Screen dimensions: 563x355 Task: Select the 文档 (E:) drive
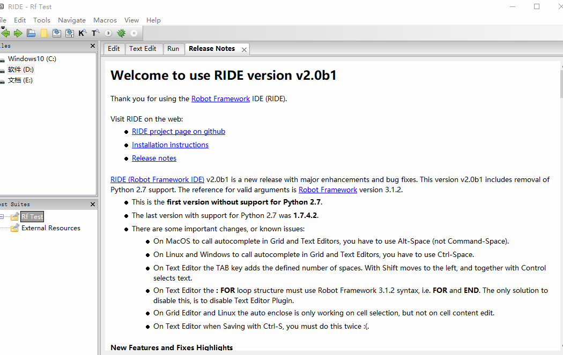click(x=20, y=80)
